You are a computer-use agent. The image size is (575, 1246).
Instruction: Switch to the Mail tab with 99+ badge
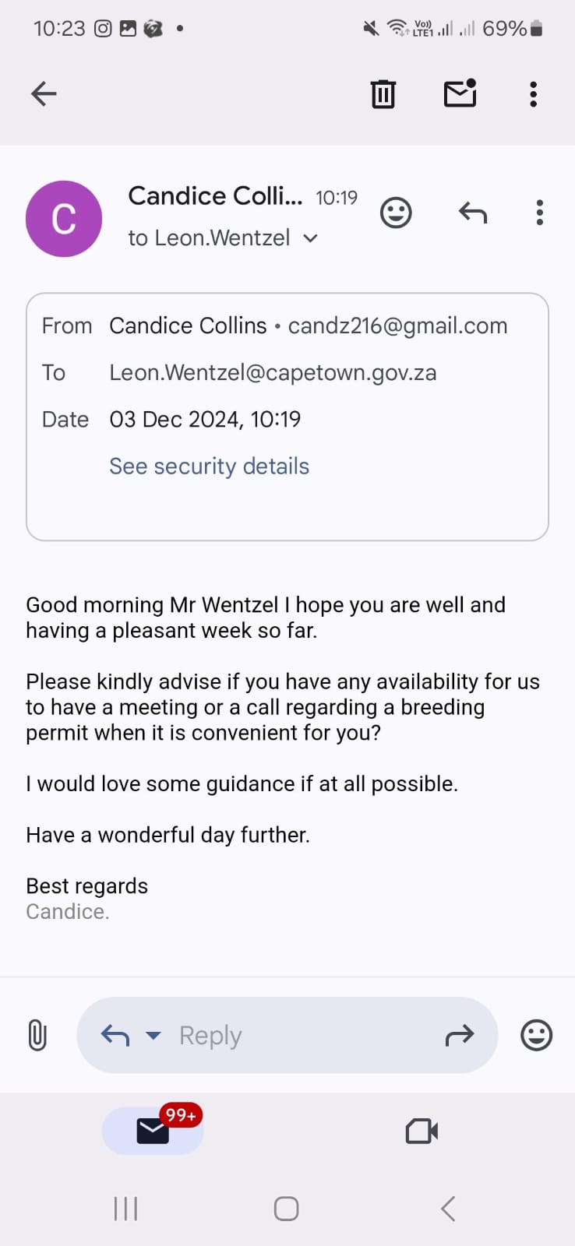point(153,1131)
